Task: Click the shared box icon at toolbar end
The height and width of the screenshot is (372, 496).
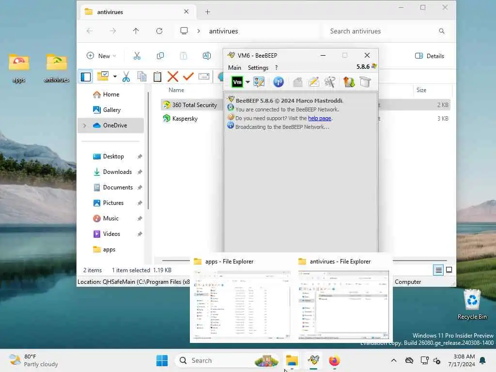Action: point(365,82)
